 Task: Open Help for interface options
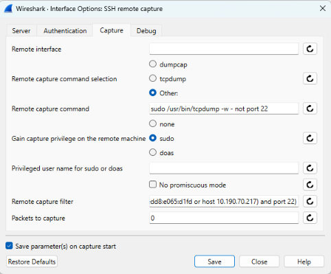coord(304,262)
